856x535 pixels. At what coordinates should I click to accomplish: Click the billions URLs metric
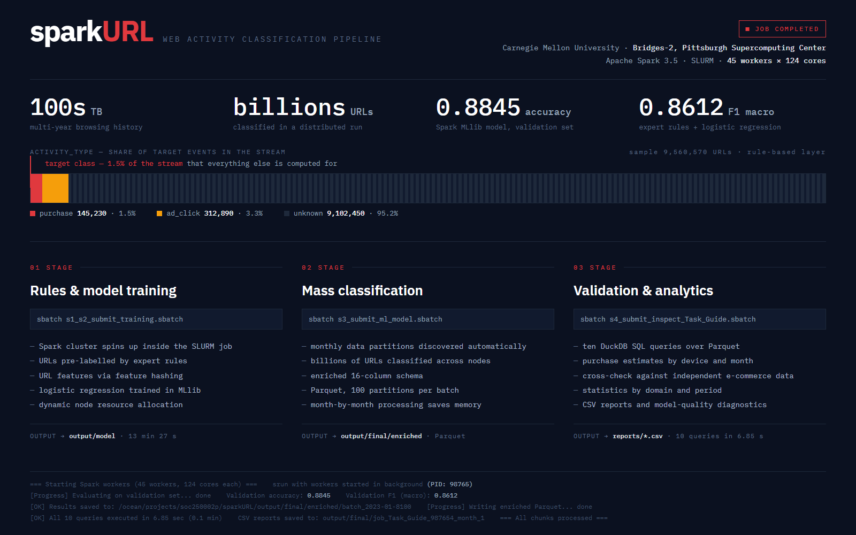(x=303, y=108)
